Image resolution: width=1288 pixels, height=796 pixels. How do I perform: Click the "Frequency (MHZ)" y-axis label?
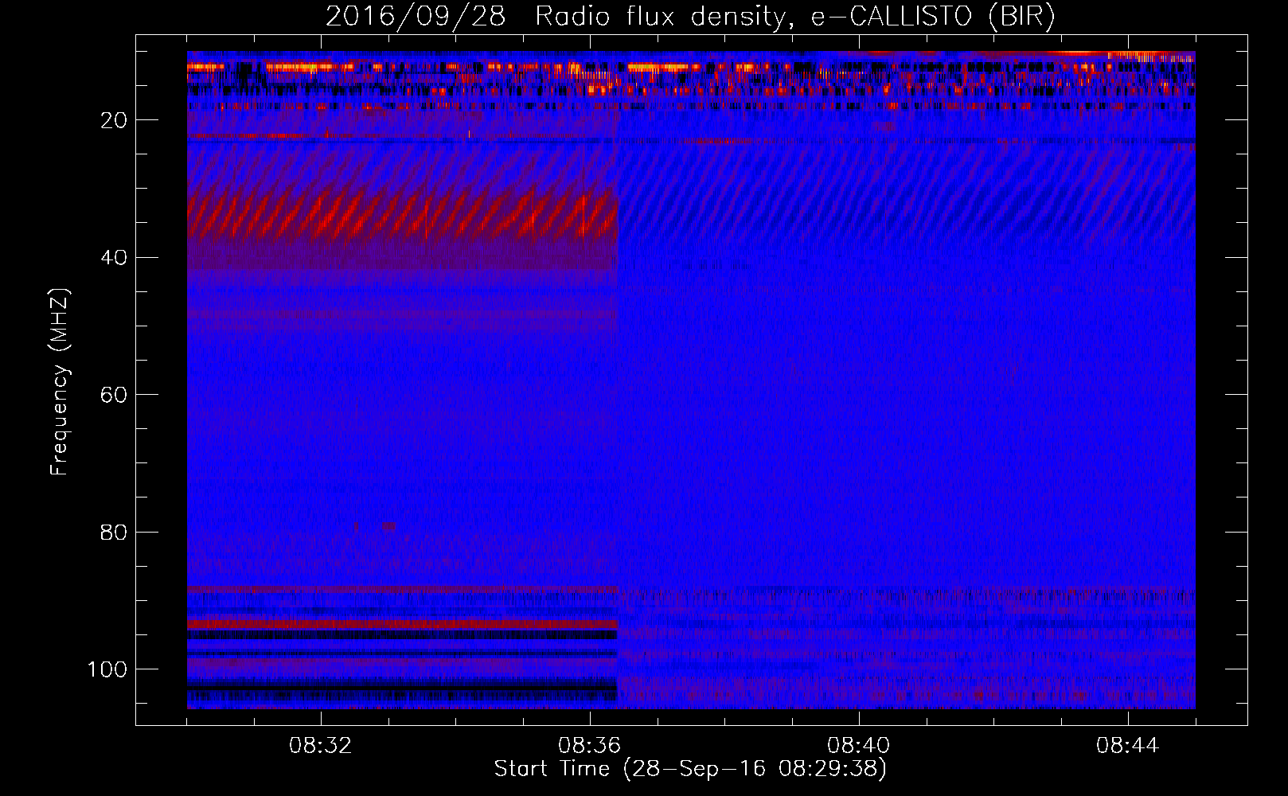pyautogui.click(x=60, y=382)
